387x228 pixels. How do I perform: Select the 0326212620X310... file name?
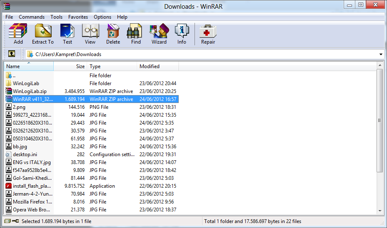(32, 130)
